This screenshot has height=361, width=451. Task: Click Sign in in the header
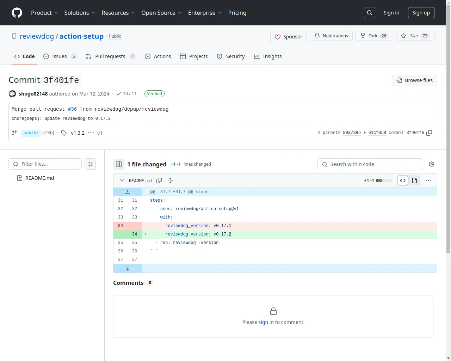point(391,13)
